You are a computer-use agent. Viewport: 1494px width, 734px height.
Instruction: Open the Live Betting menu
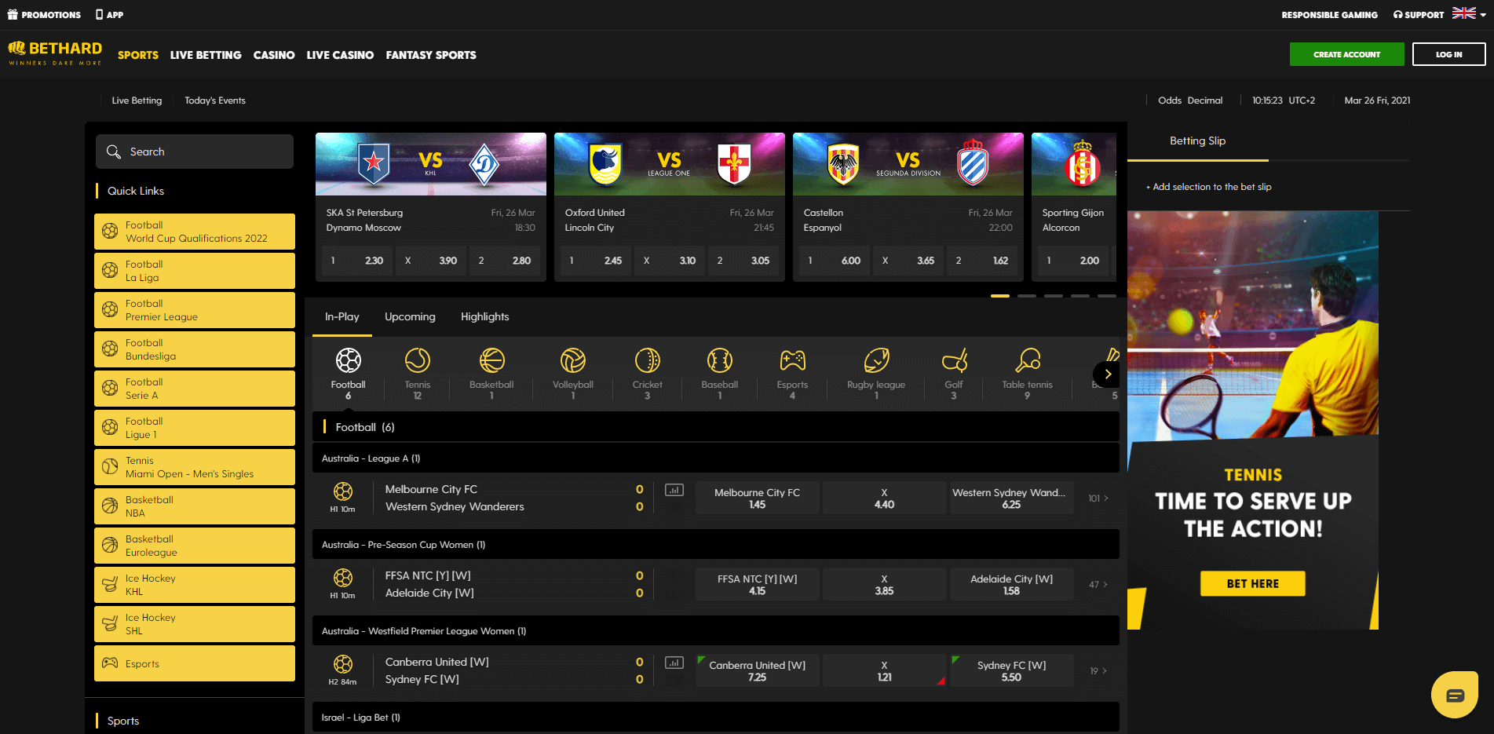(206, 55)
